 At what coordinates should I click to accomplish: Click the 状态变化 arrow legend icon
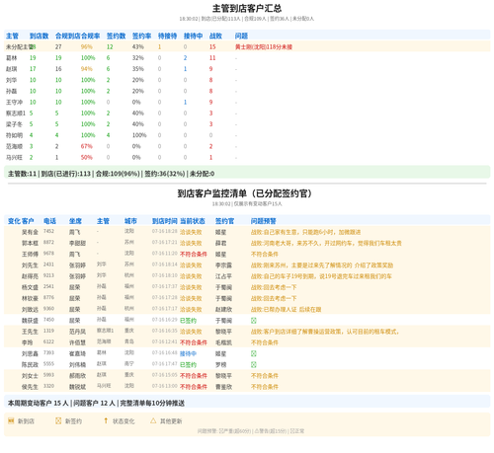106,420
